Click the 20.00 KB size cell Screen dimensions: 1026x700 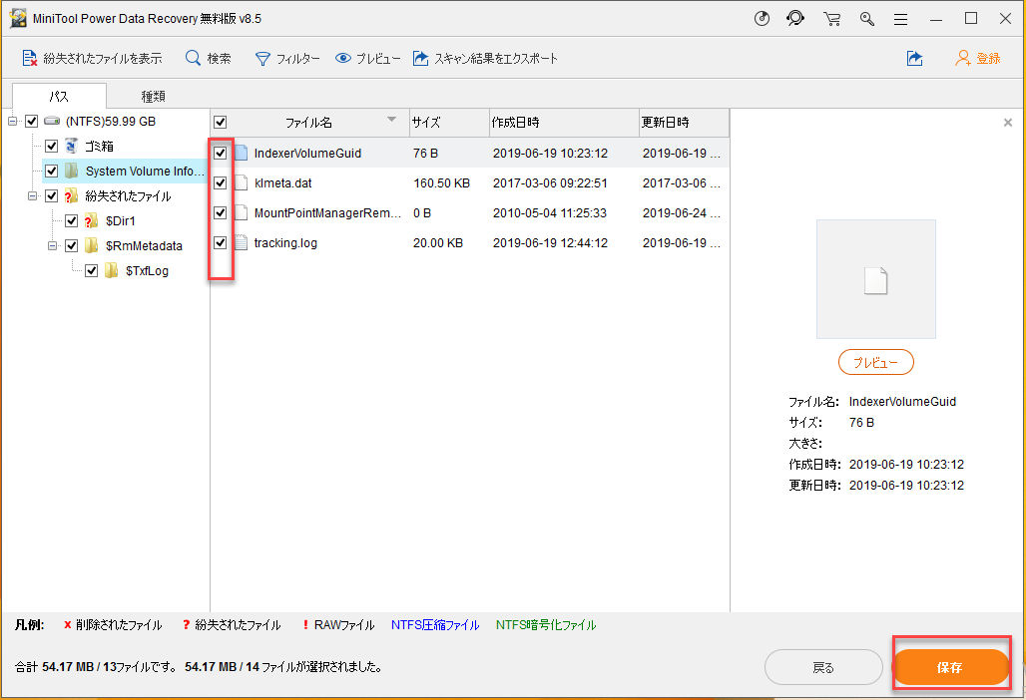[438, 243]
